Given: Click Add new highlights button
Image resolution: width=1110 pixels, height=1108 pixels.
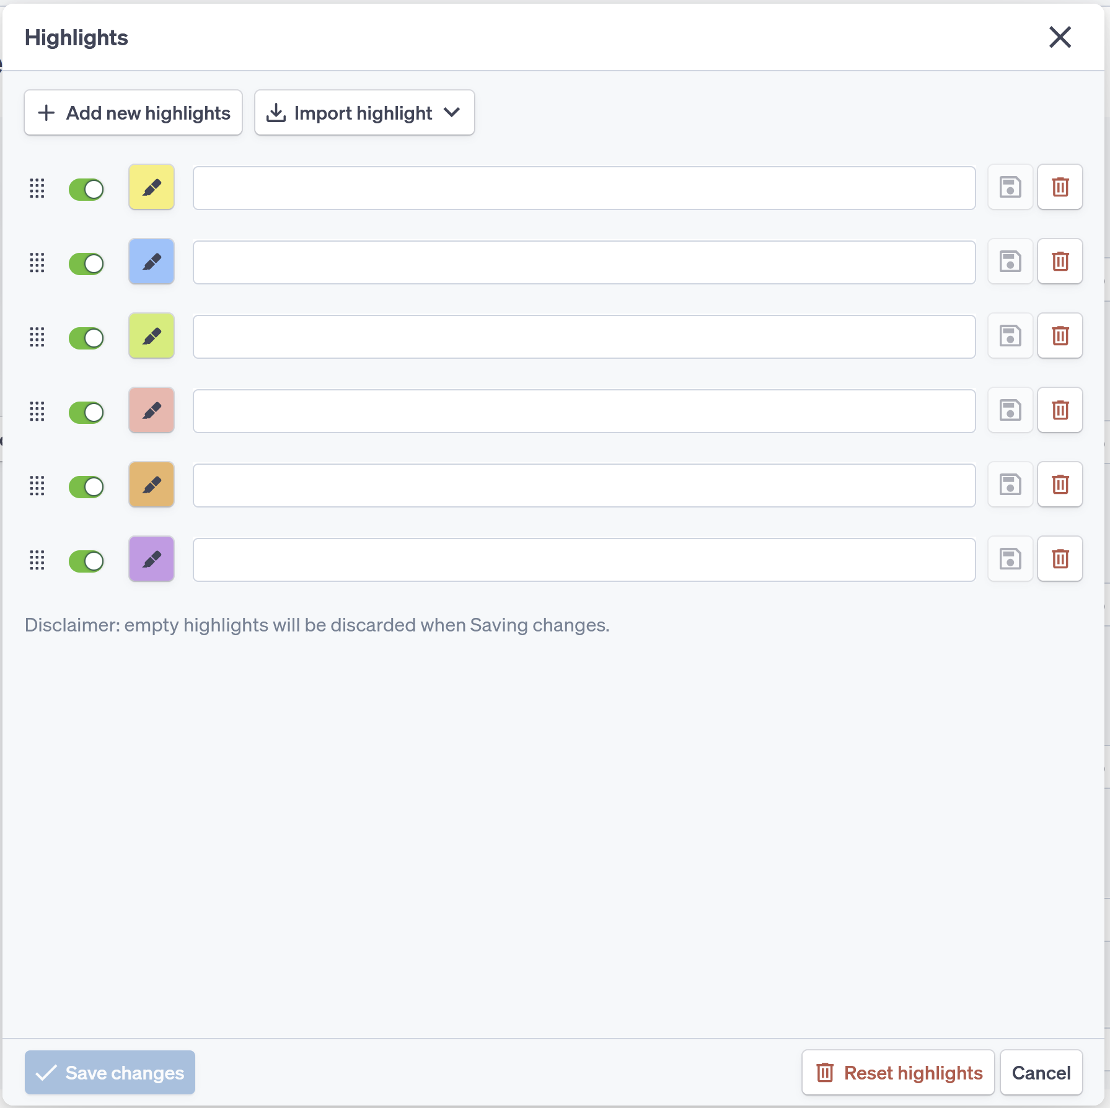Looking at the screenshot, I should (133, 113).
